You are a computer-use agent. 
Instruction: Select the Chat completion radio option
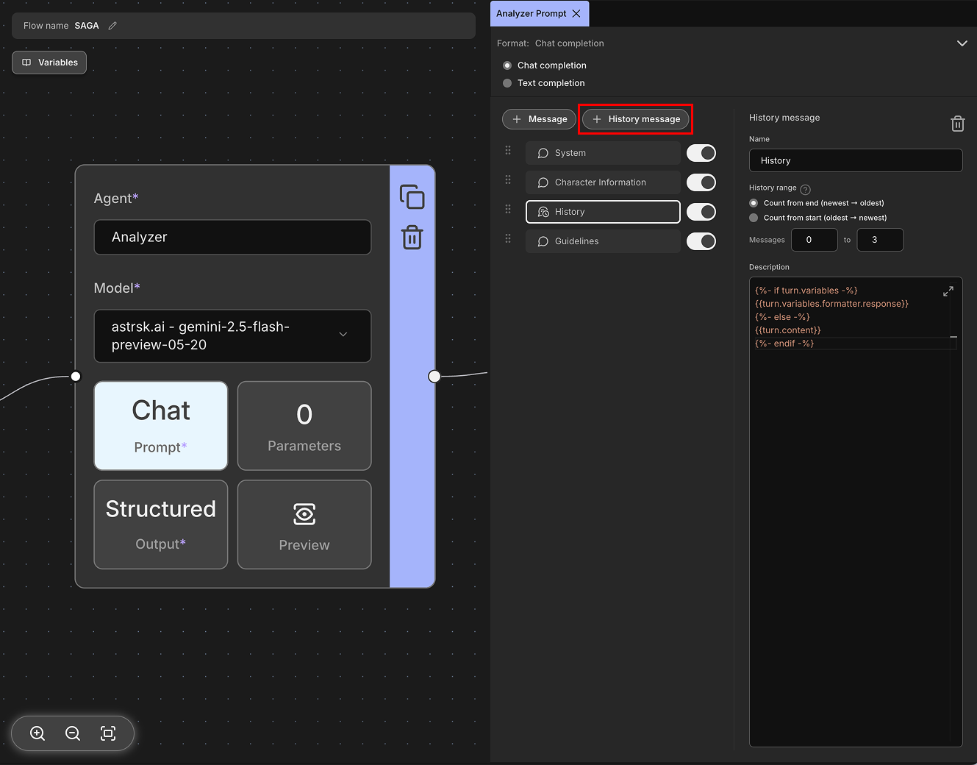(507, 65)
